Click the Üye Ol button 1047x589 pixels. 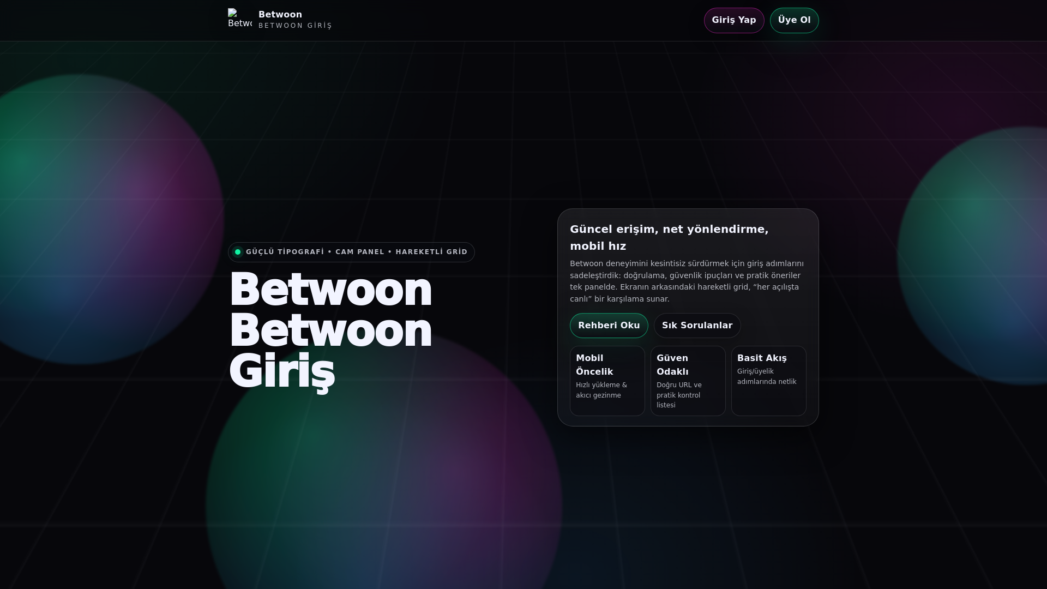794,20
